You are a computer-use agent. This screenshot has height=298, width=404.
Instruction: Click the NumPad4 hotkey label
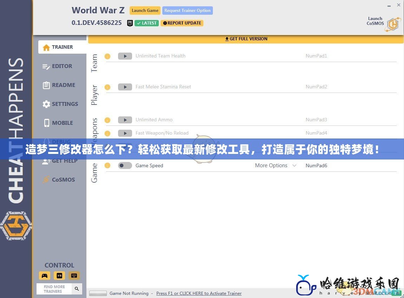tap(316, 133)
